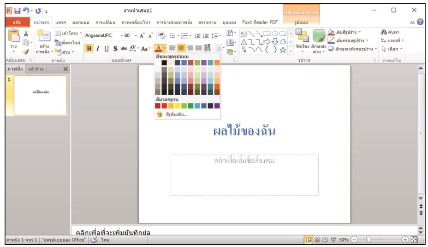Click สีเพิ่มเติม... for more colors
The image size is (428, 247).
[x=176, y=114]
